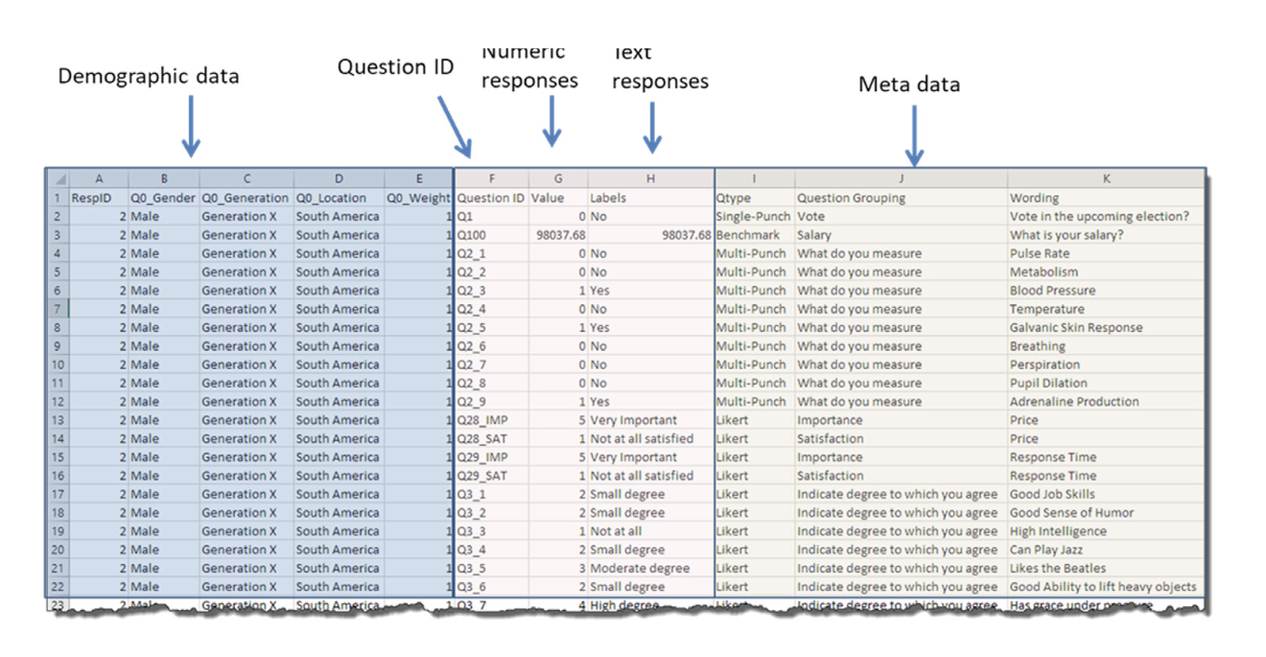This screenshot has width=1266, height=657.
Task: Select column C header
Action: pos(246,179)
